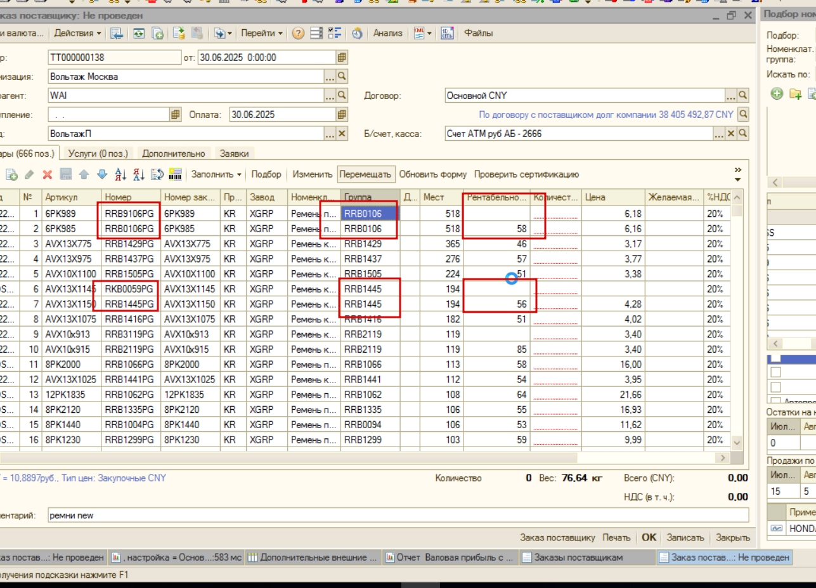Move row down with blue arrow icon
Image resolution: width=816 pixels, height=588 pixels.
pos(102,174)
